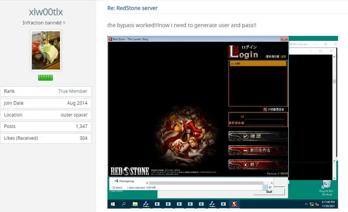This screenshot has height=212, width=348.
Task: Click the ID input field
Action: click(x=264, y=117)
